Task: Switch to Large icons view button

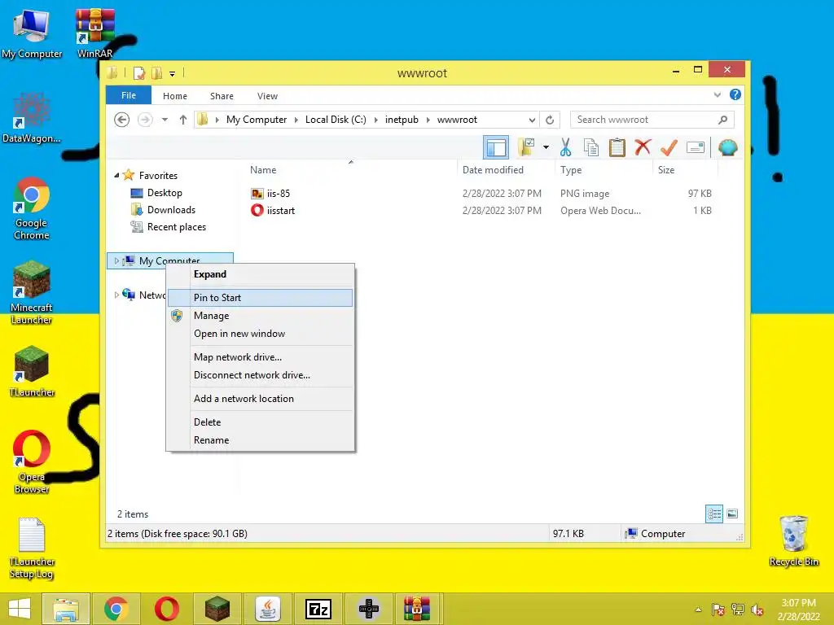Action: click(732, 514)
